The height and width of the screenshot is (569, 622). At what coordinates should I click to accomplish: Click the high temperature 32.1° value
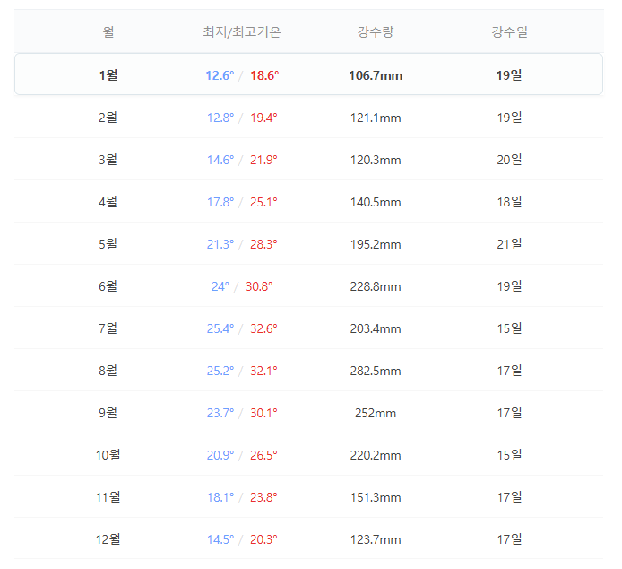(263, 372)
